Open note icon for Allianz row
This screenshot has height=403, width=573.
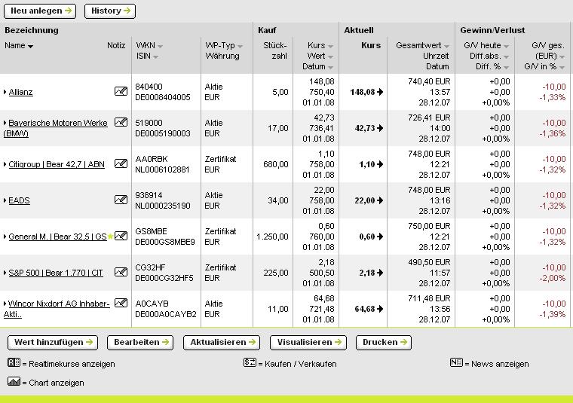click(x=121, y=91)
